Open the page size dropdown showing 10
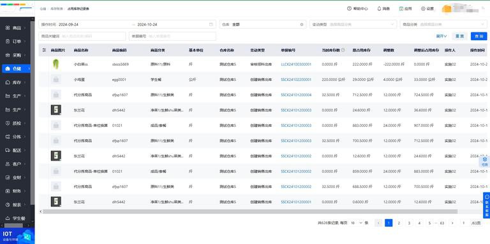 coord(356,223)
